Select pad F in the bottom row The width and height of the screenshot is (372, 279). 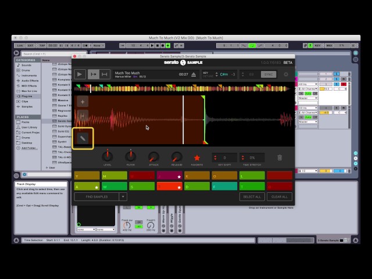click(x=224, y=186)
